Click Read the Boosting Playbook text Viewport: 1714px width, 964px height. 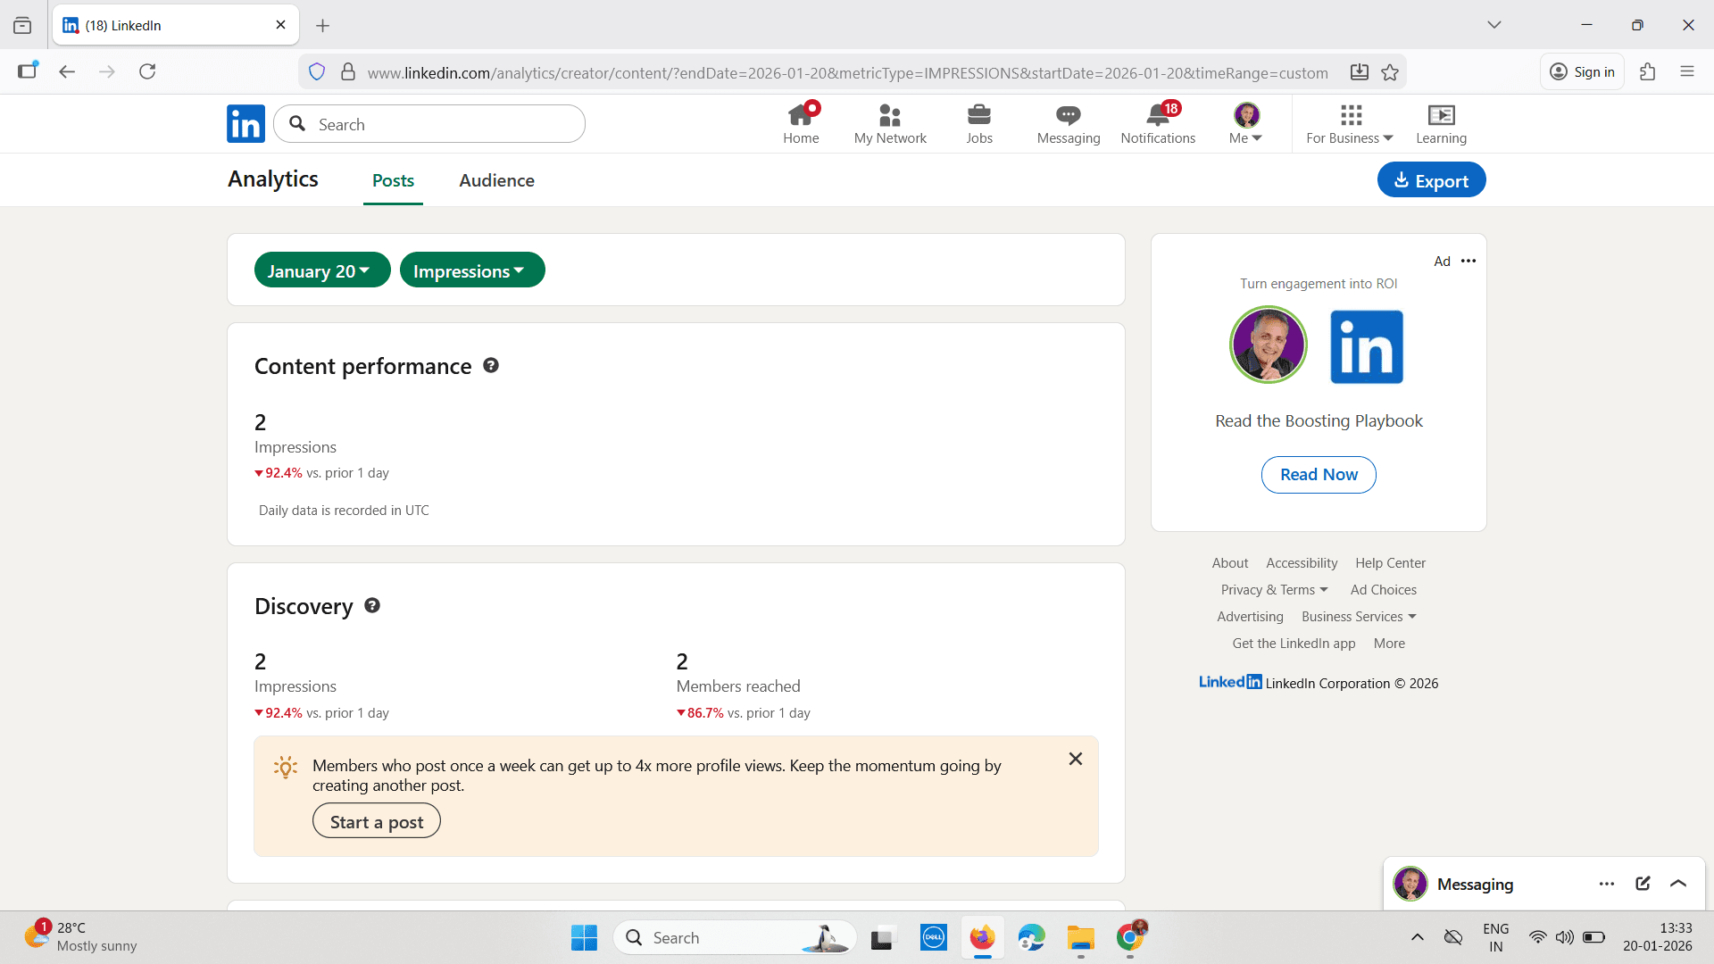1319,421
